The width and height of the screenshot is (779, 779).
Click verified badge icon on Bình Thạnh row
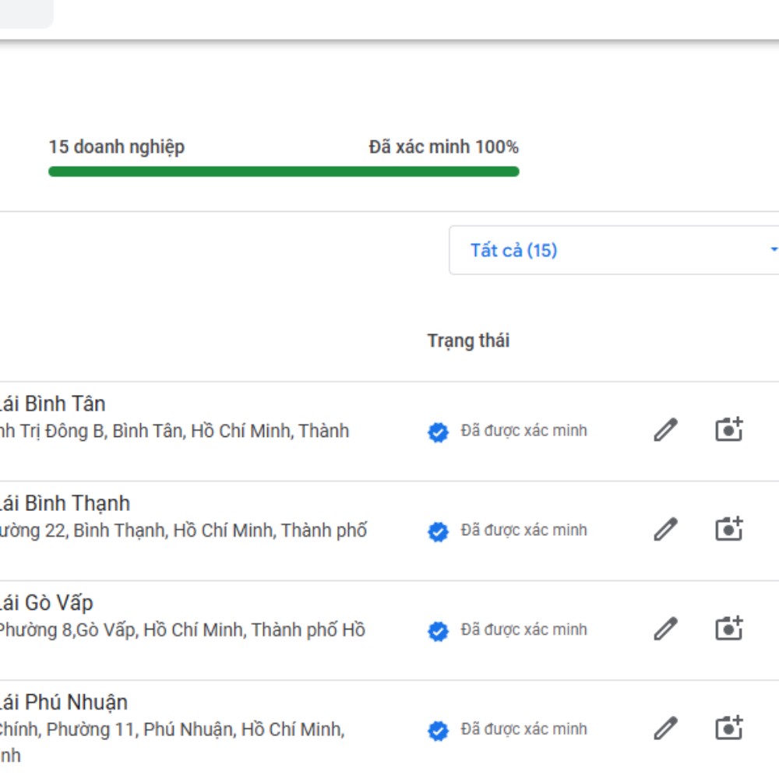439,532
